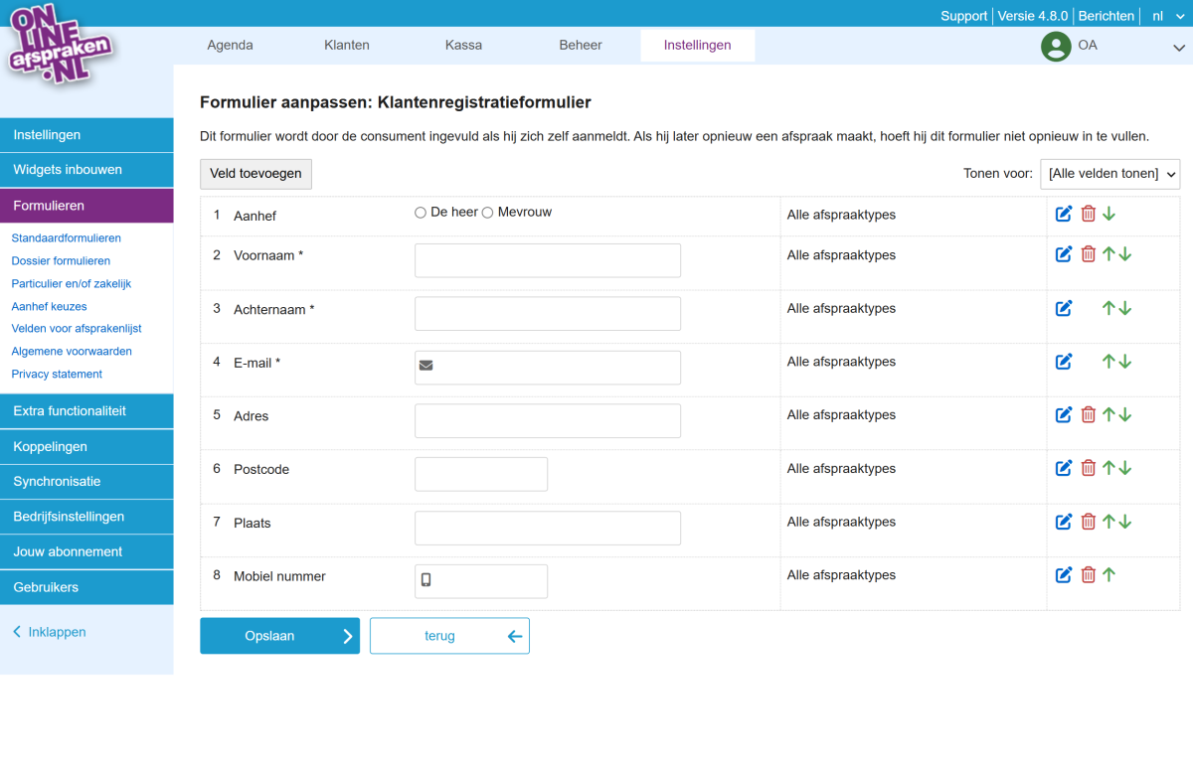1193x771 pixels.
Task: Open the Instellingen tab
Action: click(x=698, y=45)
